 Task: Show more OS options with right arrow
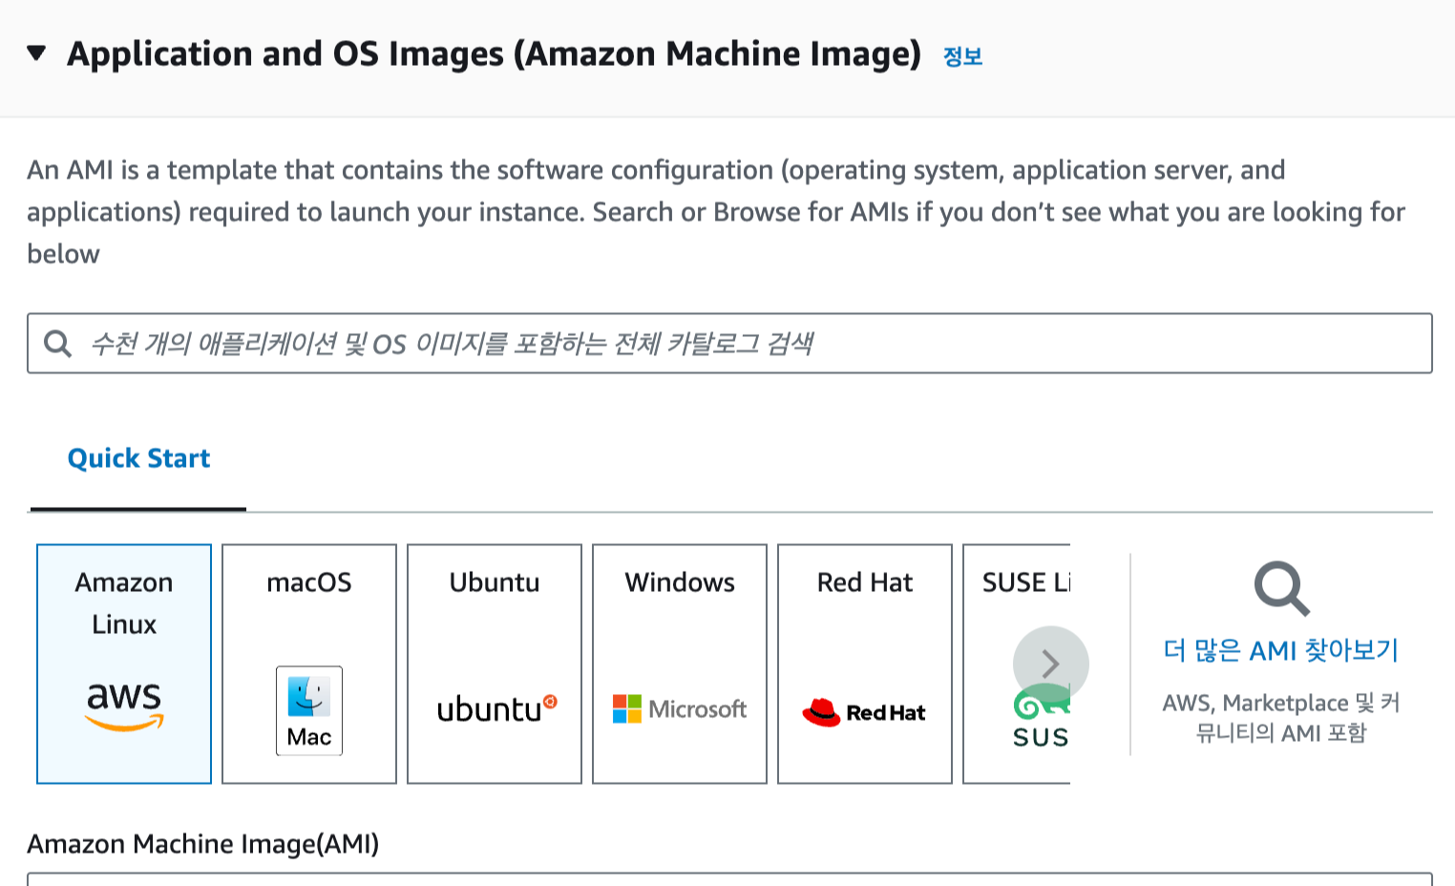click(1050, 664)
